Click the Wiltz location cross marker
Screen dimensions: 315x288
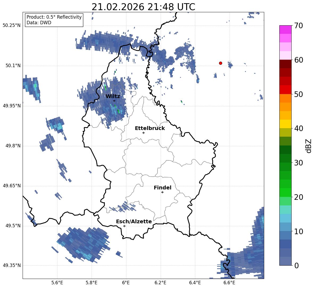coord(114,101)
